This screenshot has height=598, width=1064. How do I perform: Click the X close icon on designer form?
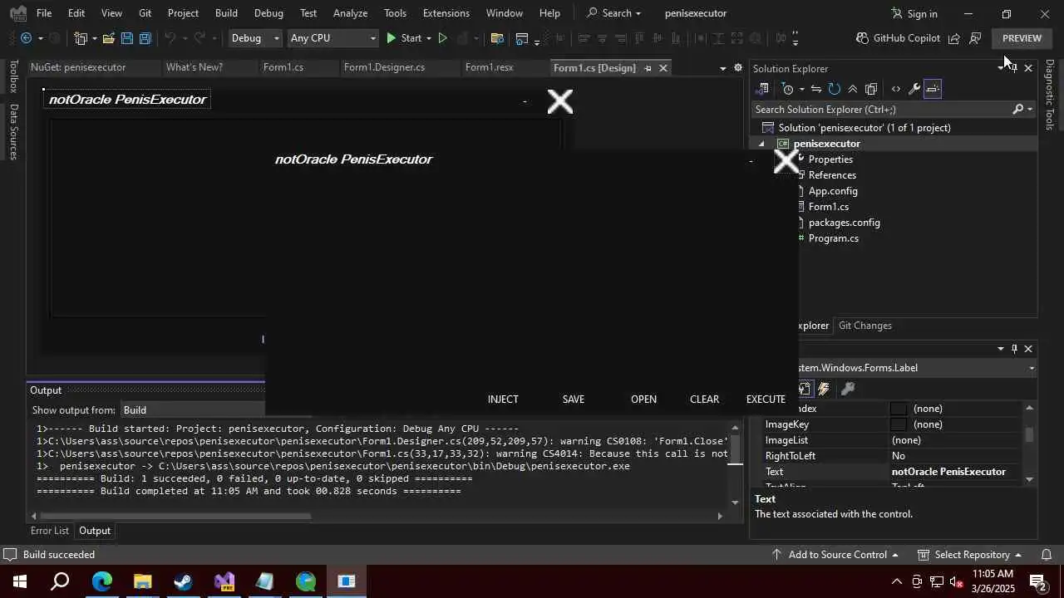click(x=560, y=101)
